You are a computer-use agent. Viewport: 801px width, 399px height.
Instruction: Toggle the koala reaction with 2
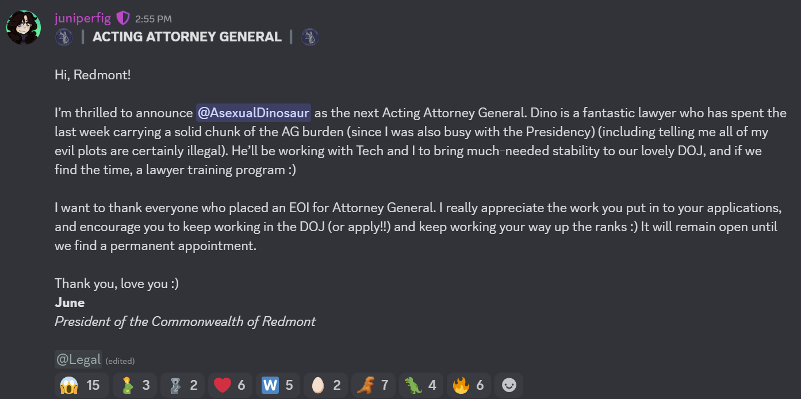[x=182, y=385]
